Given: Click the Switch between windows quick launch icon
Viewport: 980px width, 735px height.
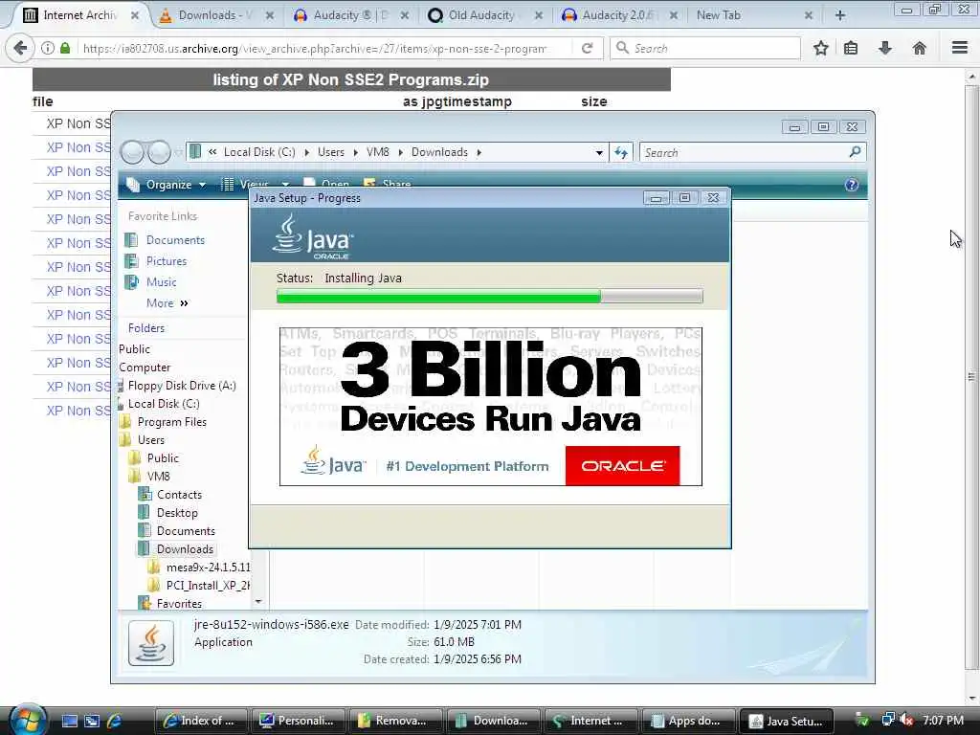Looking at the screenshot, I should click(92, 721).
